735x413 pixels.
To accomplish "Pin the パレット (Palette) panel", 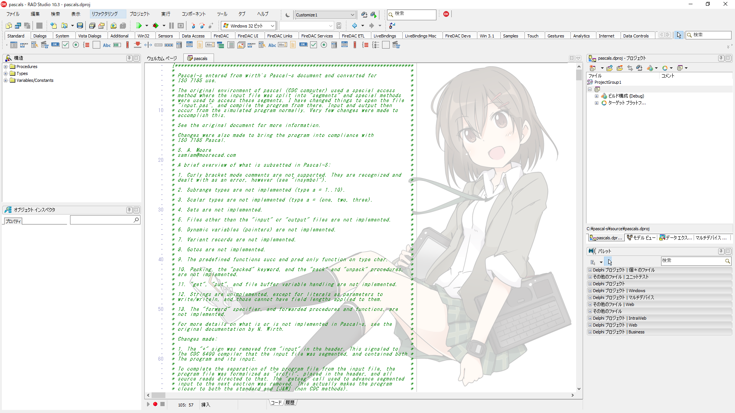I will [x=721, y=251].
